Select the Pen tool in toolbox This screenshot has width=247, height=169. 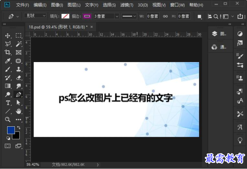point(18,94)
